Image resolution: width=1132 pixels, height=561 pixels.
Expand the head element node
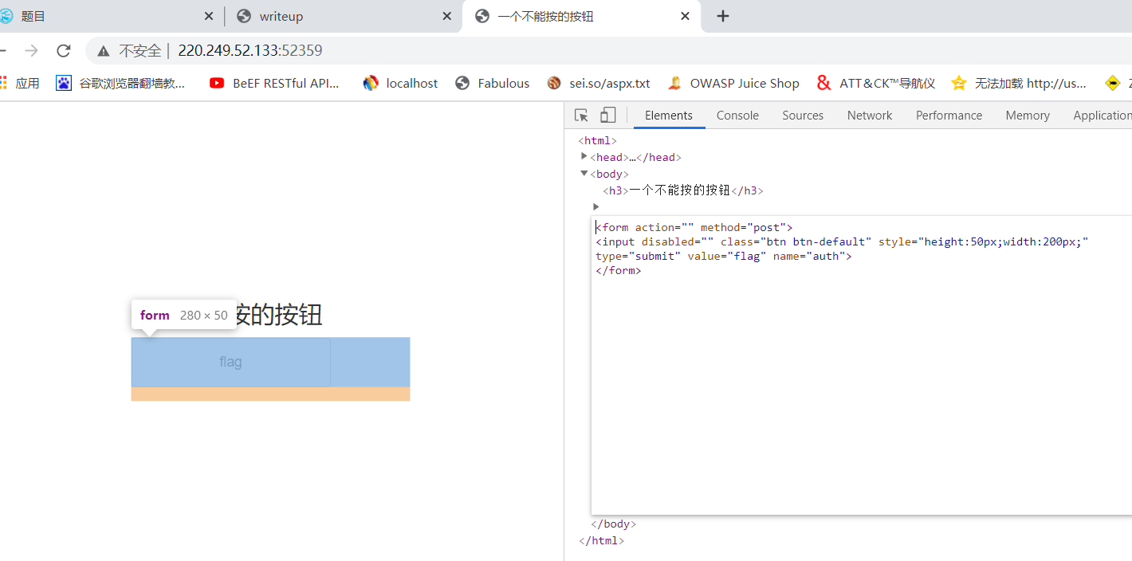point(584,156)
